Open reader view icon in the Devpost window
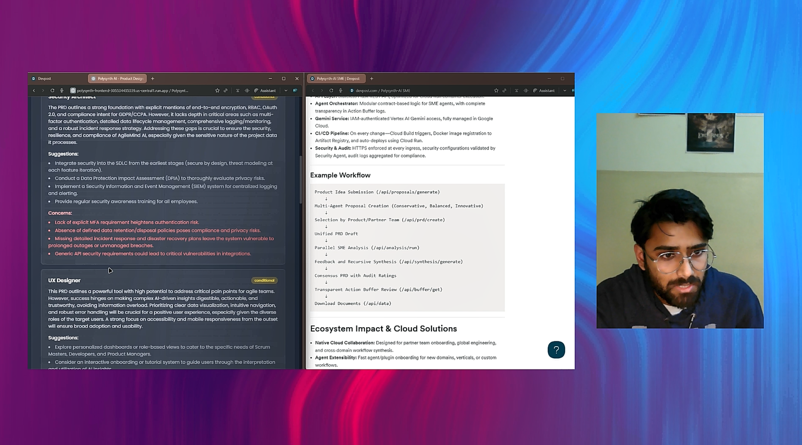Viewport: 802px width, 445px height. click(x=516, y=91)
